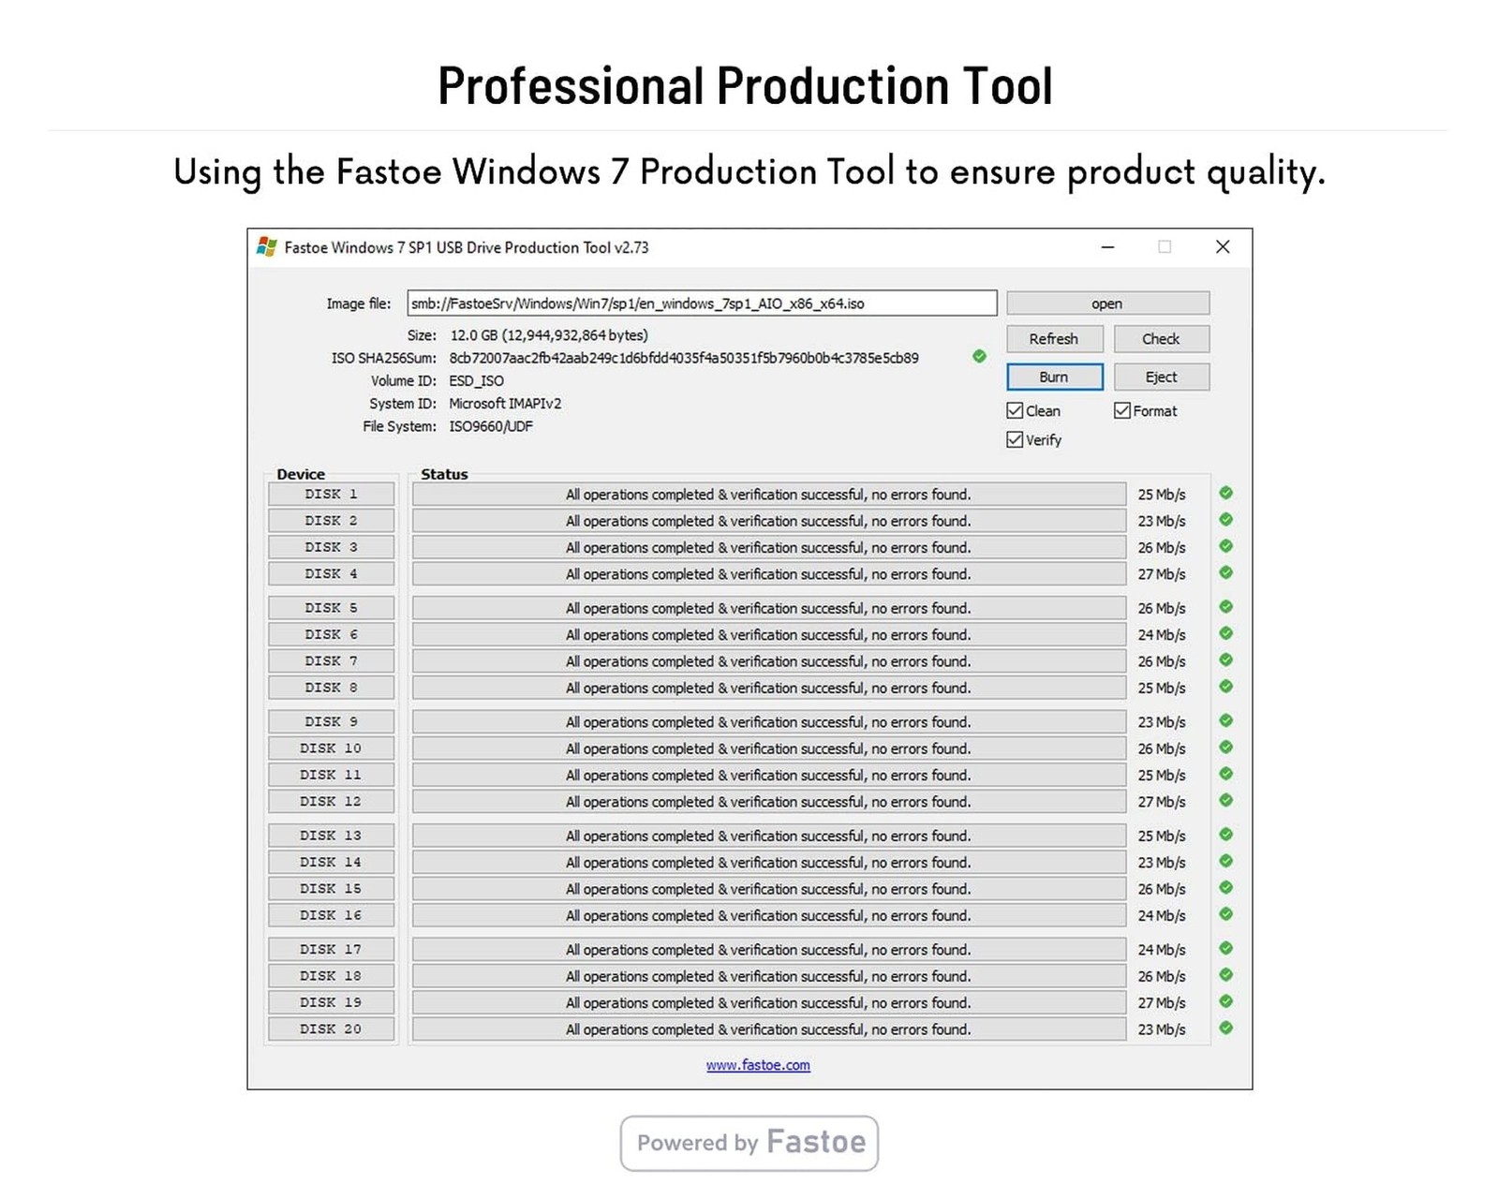Image resolution: width=1499 pixels, height=1199 pixels.
Task: Open the www.fastoe.com link
Action: 758,1065
